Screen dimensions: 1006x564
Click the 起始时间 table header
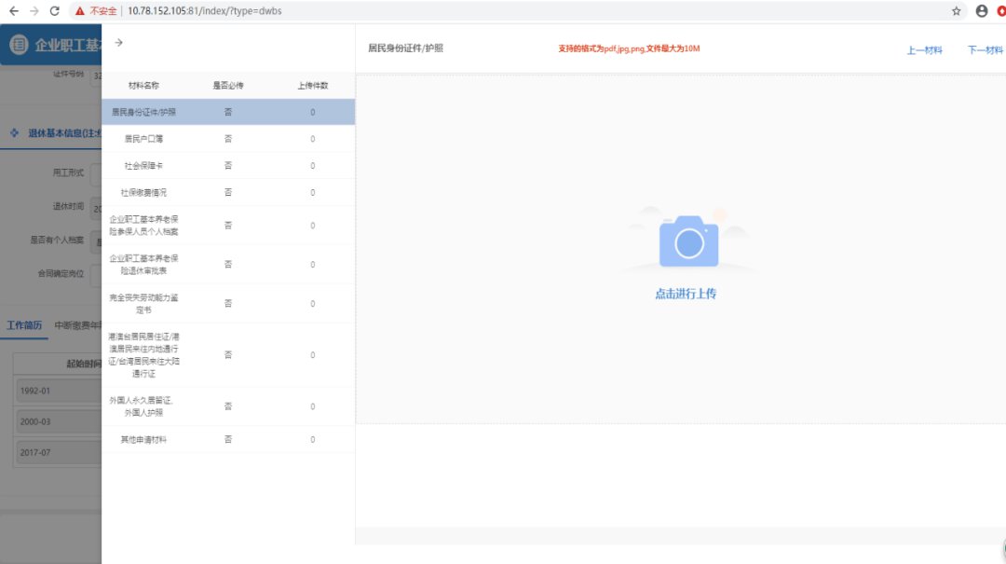[84, 364]
